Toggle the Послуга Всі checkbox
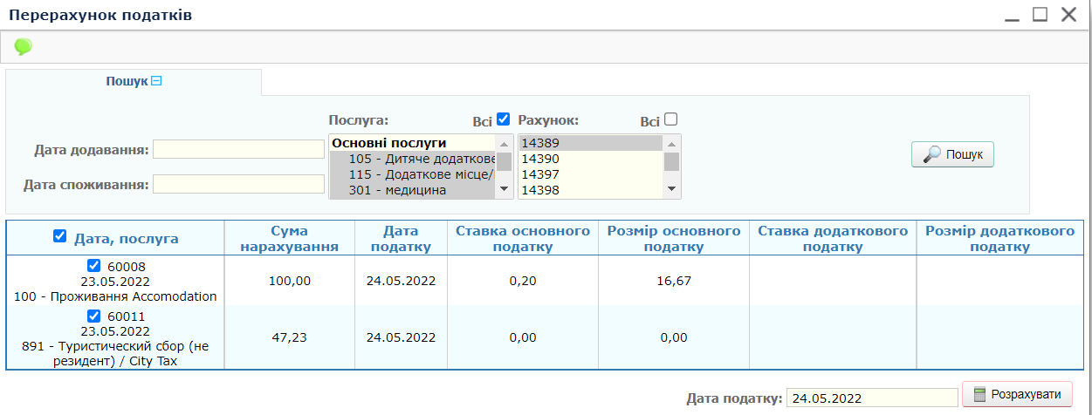 click(503, 119)
